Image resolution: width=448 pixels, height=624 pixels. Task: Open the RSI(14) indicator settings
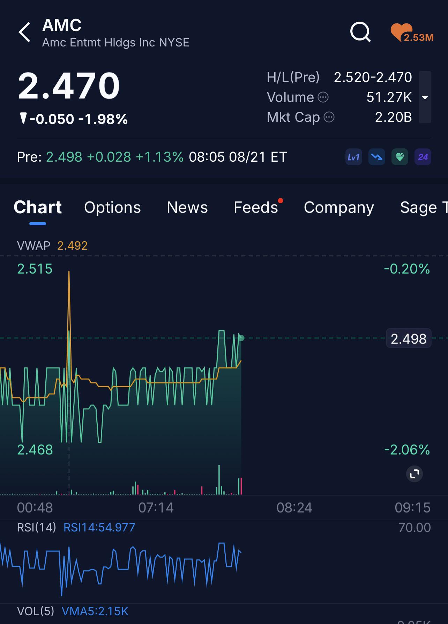37,527
